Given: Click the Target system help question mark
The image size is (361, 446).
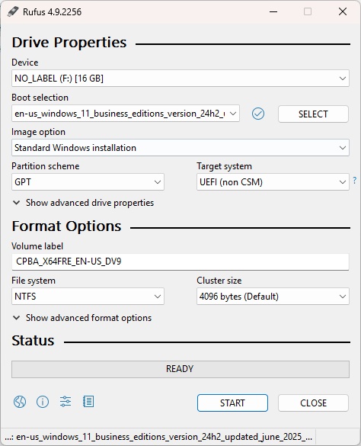Looking at the screenshot, I should (354, 181).
